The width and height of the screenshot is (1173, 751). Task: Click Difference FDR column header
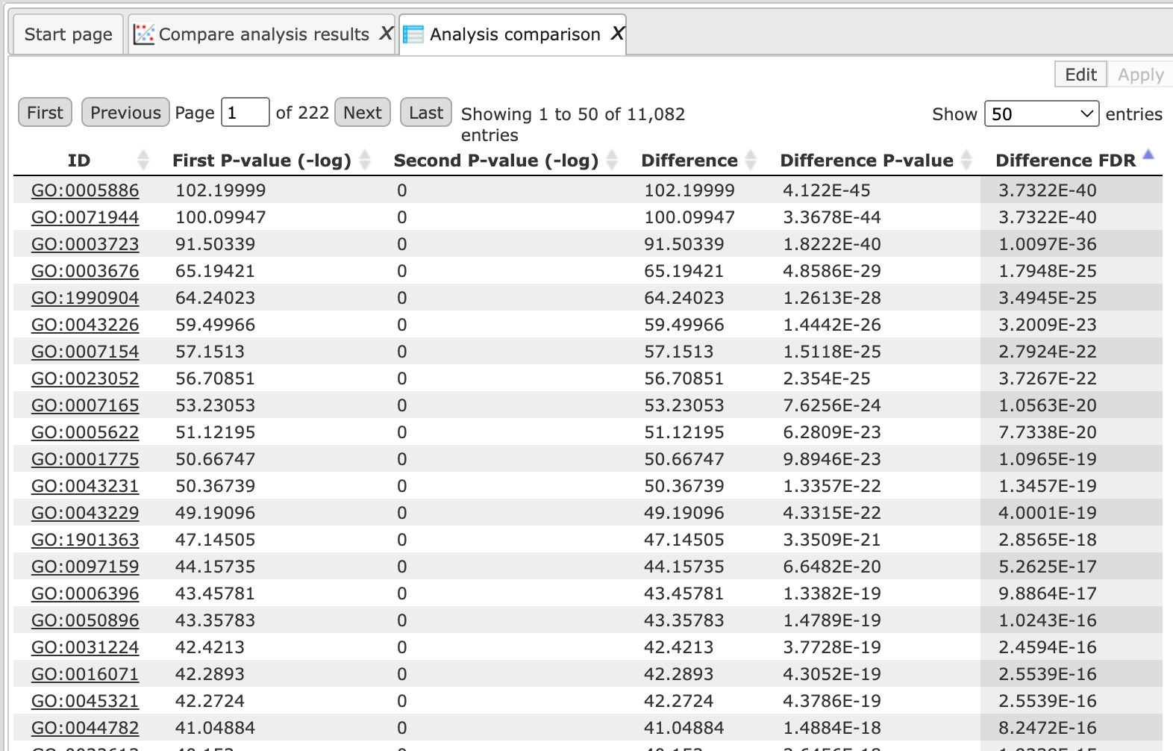(1066, 161)
